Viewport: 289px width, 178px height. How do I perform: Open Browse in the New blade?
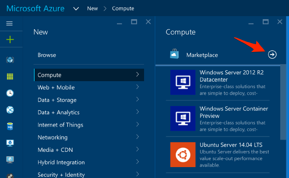[47, 55]
